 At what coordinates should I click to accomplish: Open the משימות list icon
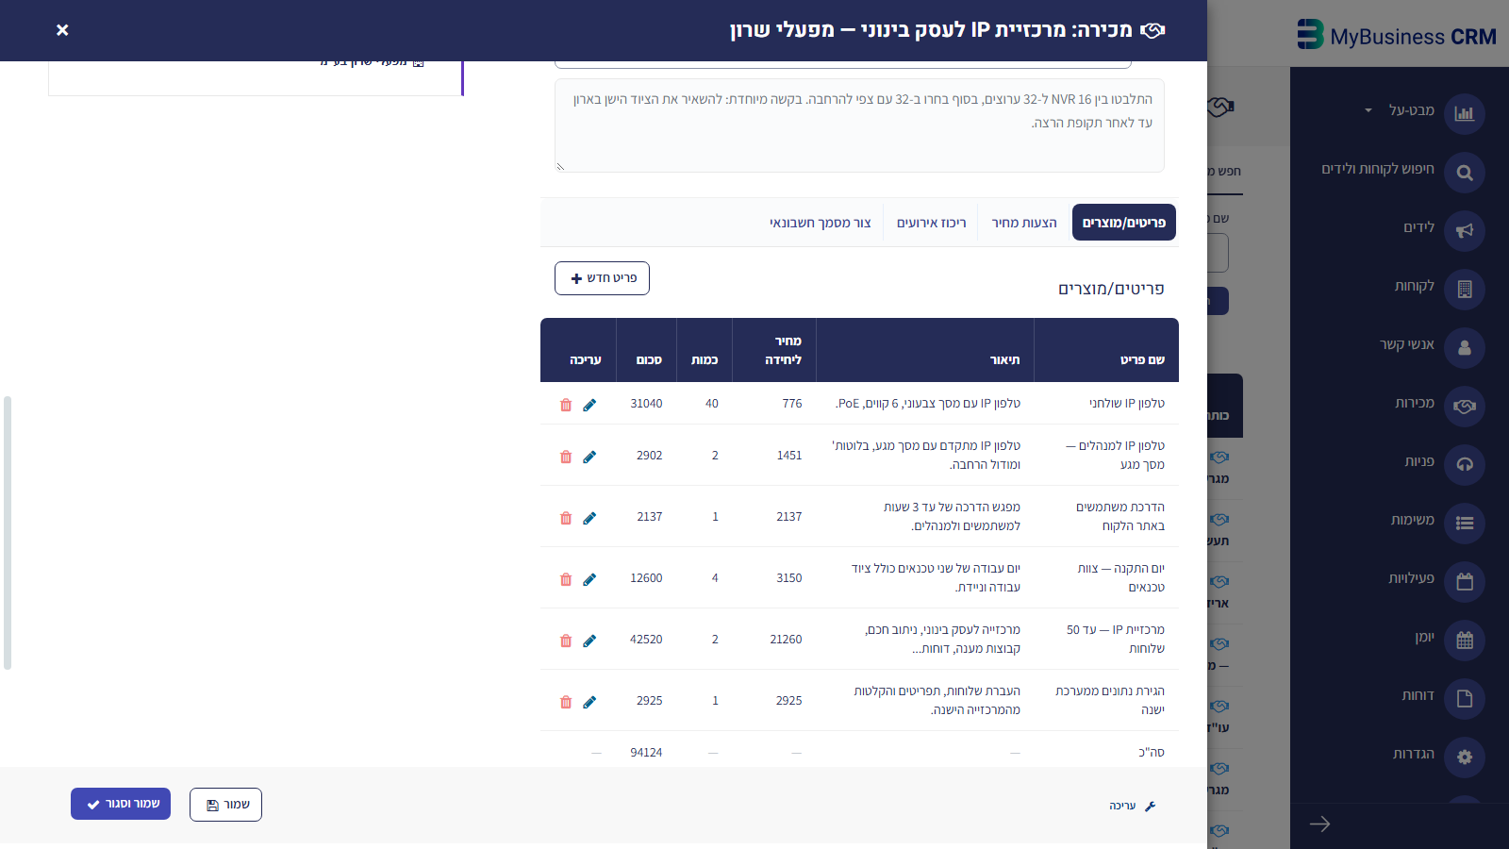tap(1465, 524)
